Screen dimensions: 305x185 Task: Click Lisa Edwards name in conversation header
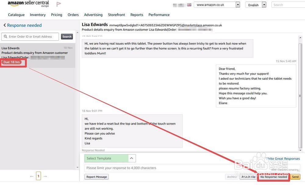95,24
